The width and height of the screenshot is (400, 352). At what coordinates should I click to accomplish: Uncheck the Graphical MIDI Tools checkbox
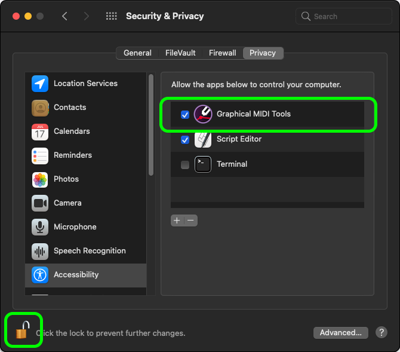pos(185,115)
